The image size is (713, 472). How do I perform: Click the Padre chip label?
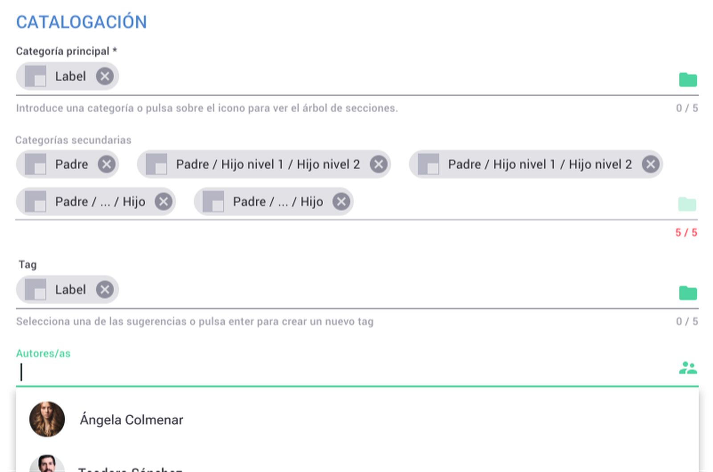[71, 164]
